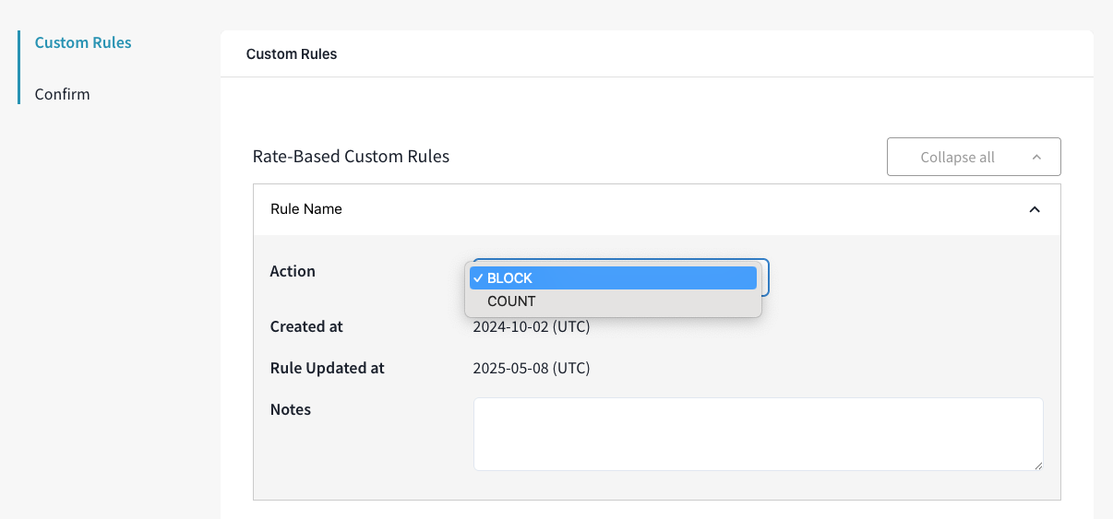Screen dimensions: 1113x519
Task: Click the Action field label
Action: pyautogui.click(x=293, y=271)
